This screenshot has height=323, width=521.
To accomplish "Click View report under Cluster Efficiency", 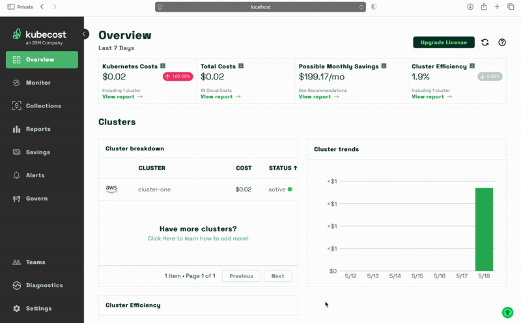I will [x=432, y=96].
